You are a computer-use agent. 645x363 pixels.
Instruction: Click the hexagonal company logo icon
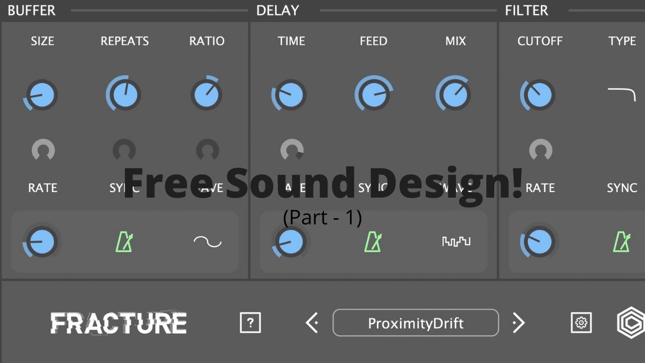click(x=631, y=323)
